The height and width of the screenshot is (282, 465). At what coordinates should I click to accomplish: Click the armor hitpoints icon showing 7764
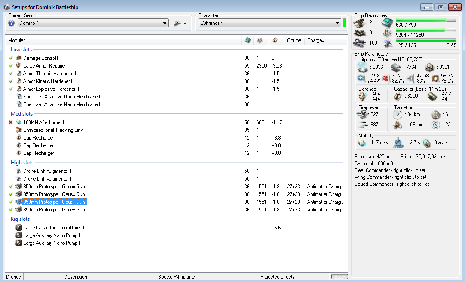[396, 67]
